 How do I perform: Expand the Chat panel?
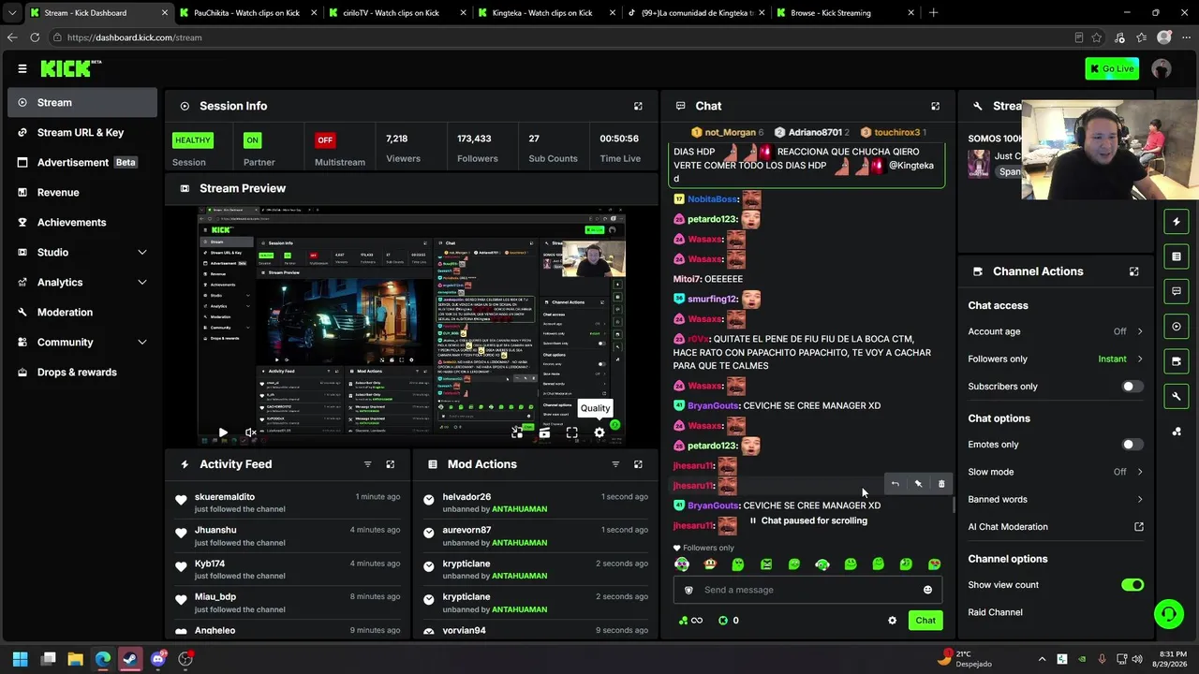(935, 107)
